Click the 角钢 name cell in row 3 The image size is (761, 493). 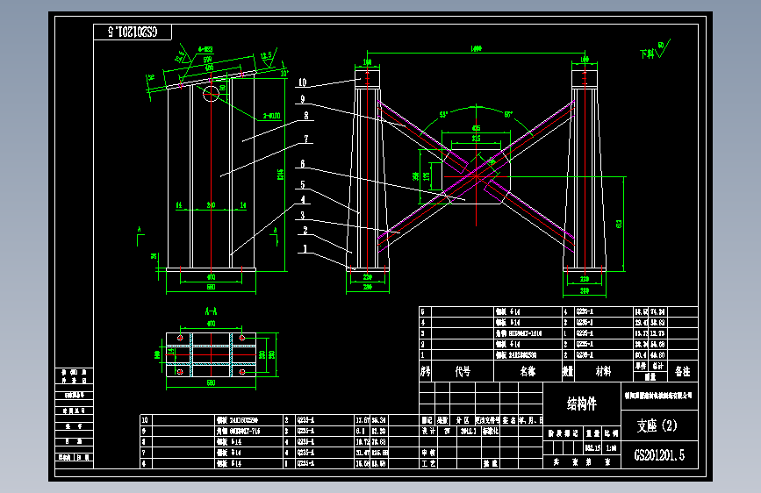coord(528,333)
